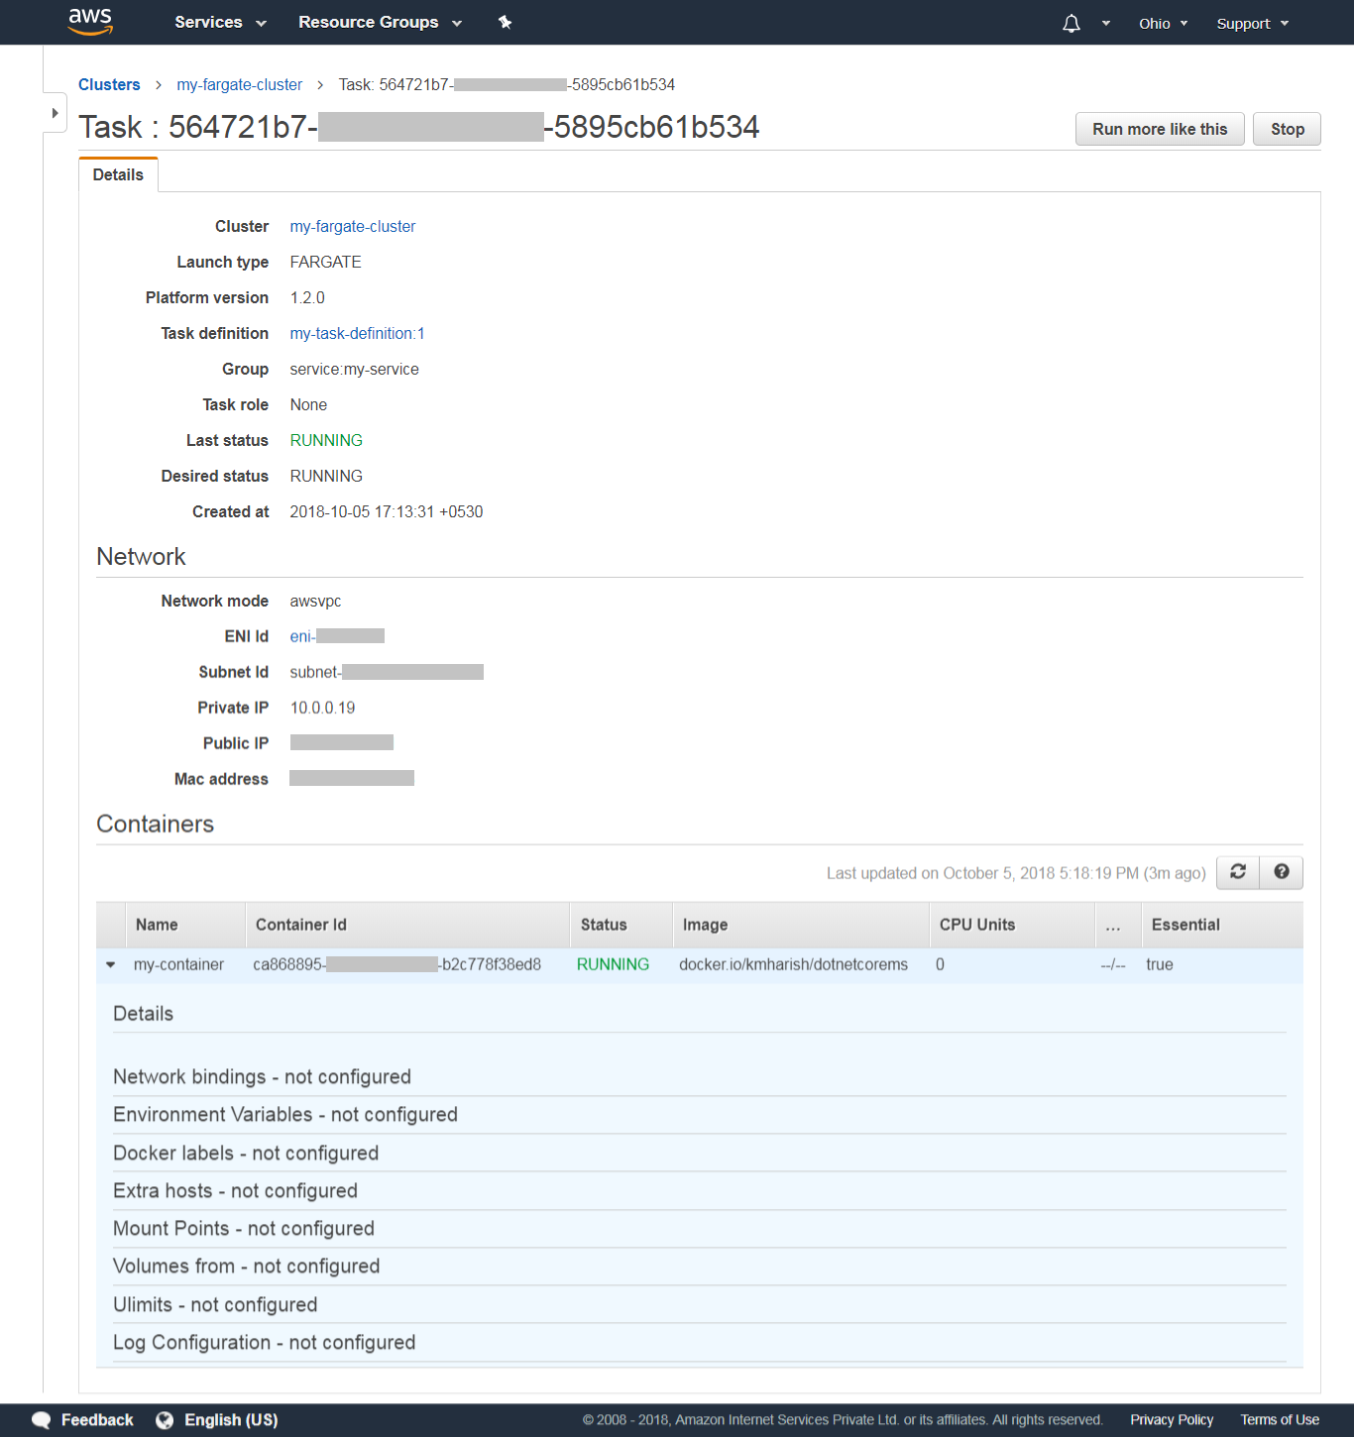Open my-task-definition:1 link
Image resolution: width=1354 pixels, height=1437 pixels.
(357, 334)
